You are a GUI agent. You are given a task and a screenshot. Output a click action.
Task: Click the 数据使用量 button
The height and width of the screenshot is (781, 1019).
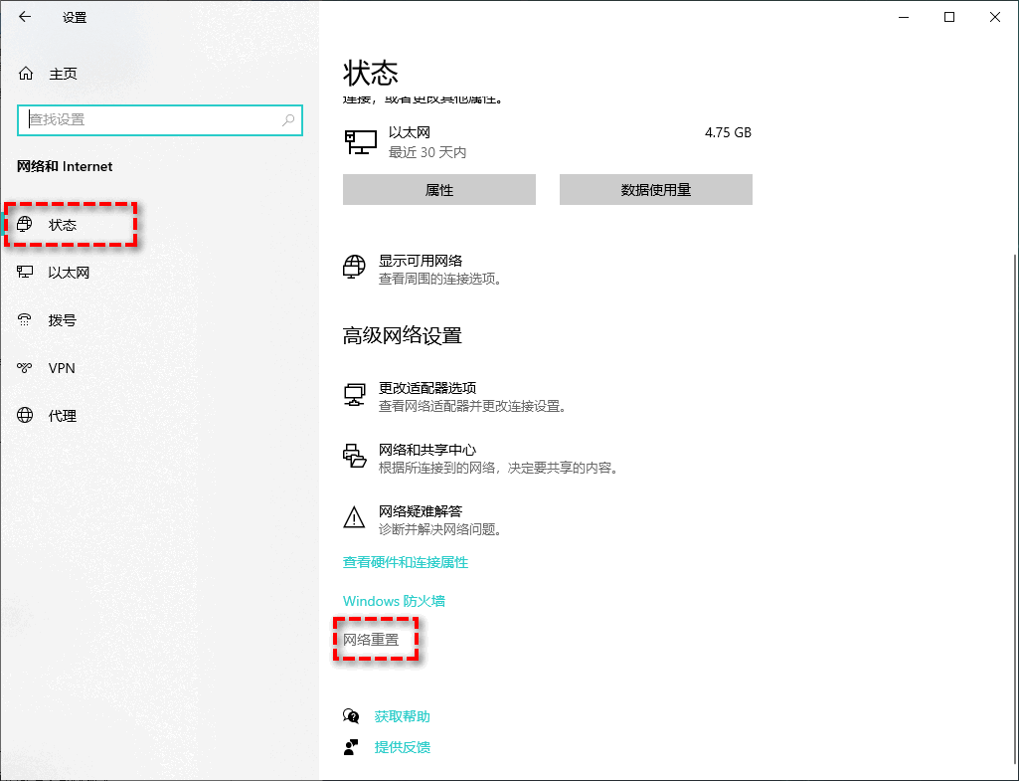click(656, 189)
